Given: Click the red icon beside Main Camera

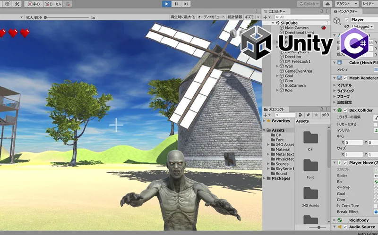Looking at the screenshot, I should tap(324, 28).
